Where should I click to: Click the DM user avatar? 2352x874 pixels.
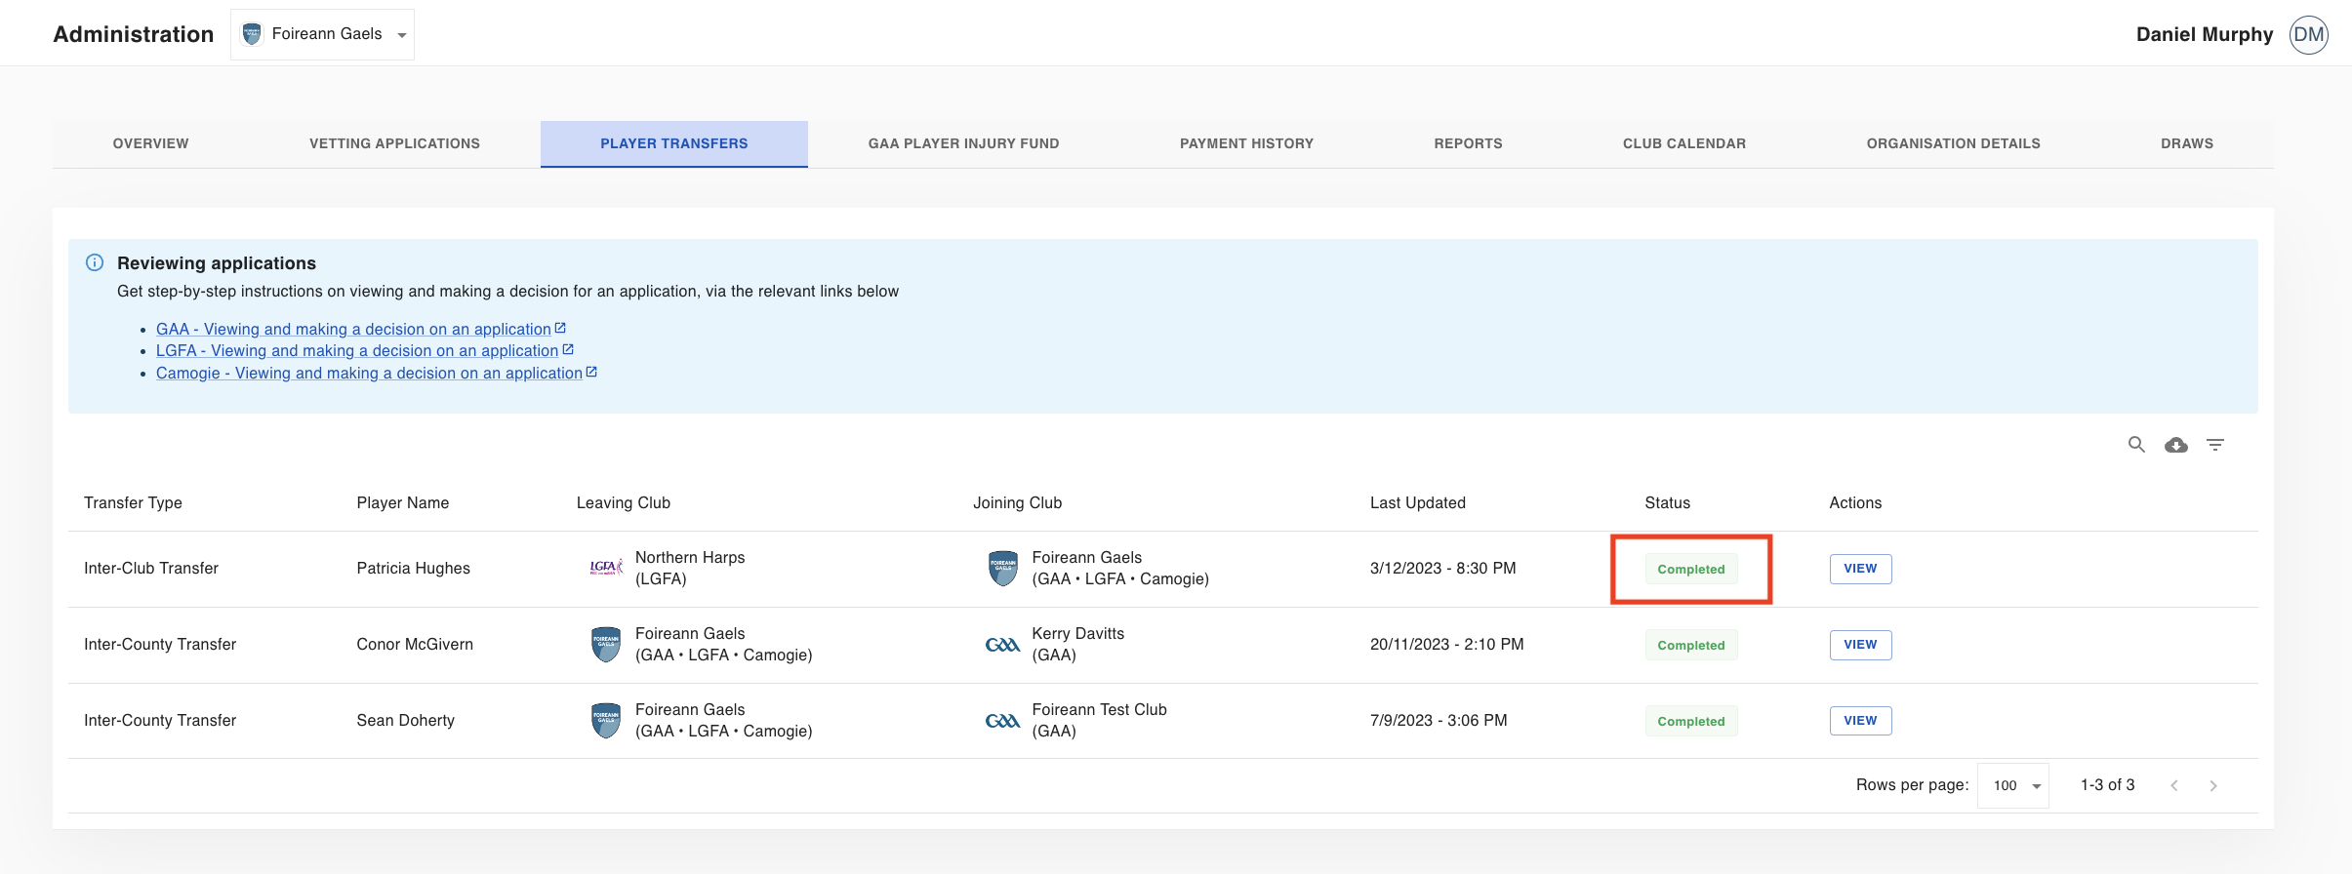tap(2309, 34)
